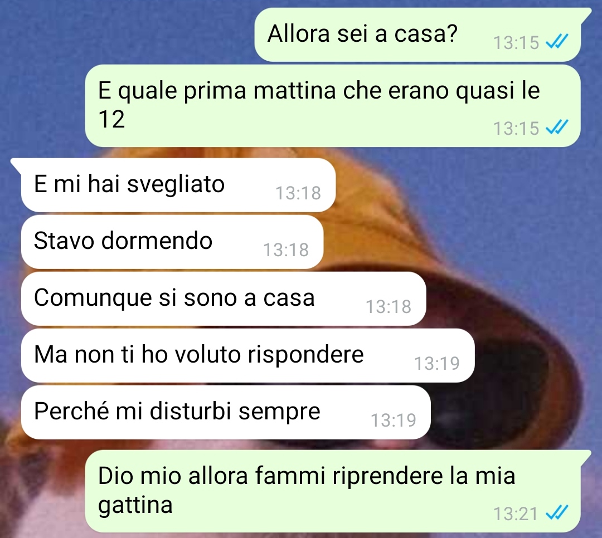
Task: Select the 'E quale prima mattina' message
Action: tap(332, 105)
